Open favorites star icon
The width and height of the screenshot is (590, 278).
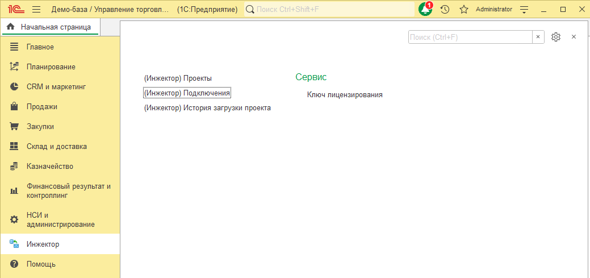click(464, 10)
